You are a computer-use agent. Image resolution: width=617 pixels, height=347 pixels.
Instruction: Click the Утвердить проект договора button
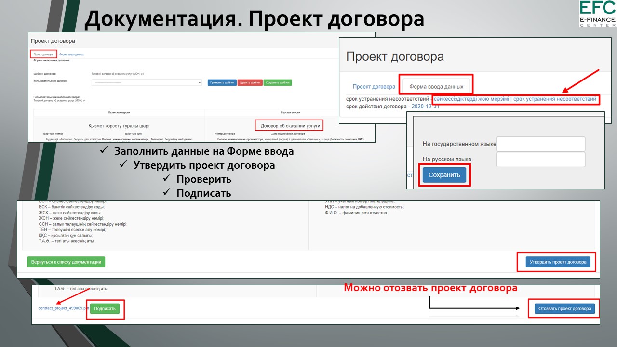tap(558, 262)
